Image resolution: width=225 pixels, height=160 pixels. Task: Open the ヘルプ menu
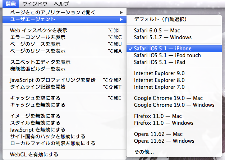coord(61,4)
